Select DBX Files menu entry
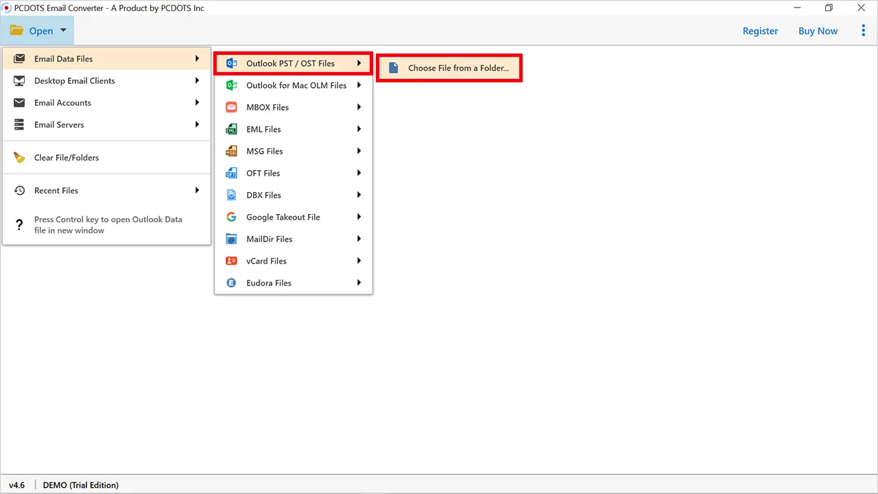The height and width of the screenshot is (494, 878). [x=294, y=196]
